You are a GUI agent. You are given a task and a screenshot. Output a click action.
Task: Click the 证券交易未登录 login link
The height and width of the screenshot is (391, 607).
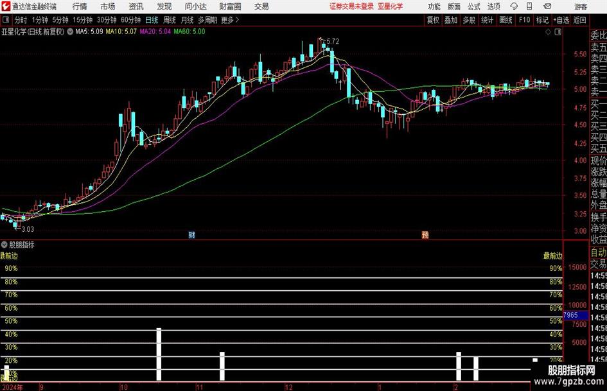(x=351, y=6)
